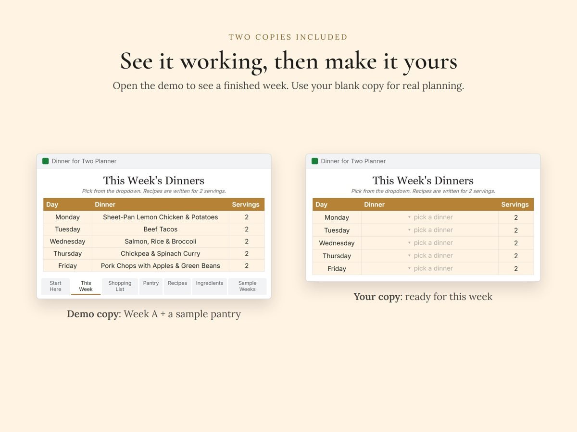This screenshot has width=577, height=432.
Task: Click the Monday cell in Your copy
Action: [x=337, y=217]
